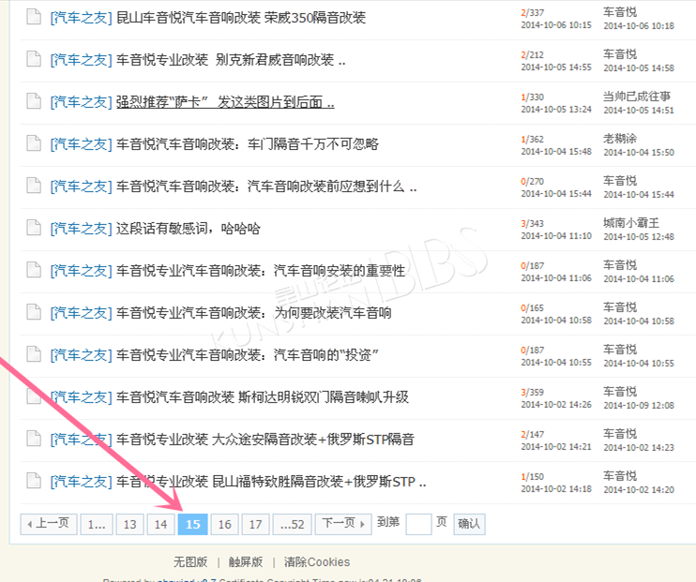Click [汽车之友] tag on 昆山福特致胜 row
This screenshot has height=582, width=696.
click(82, 481)
